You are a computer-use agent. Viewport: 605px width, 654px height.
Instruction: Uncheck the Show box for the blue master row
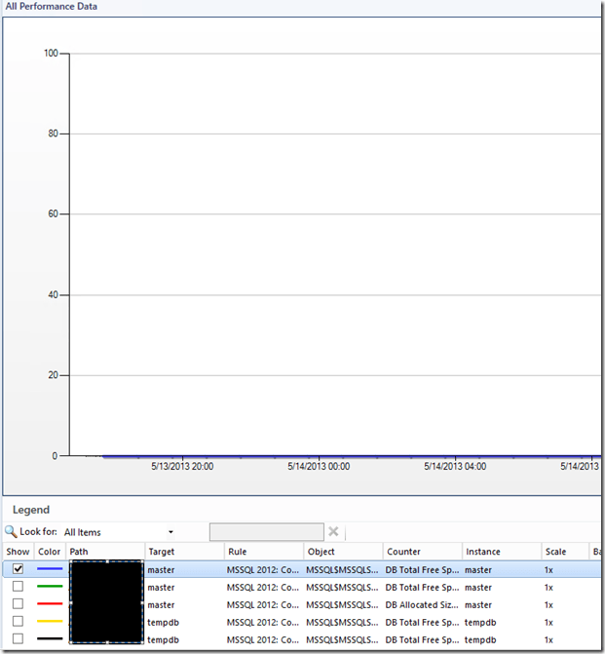pyautogui.click(x=18, y=569)
